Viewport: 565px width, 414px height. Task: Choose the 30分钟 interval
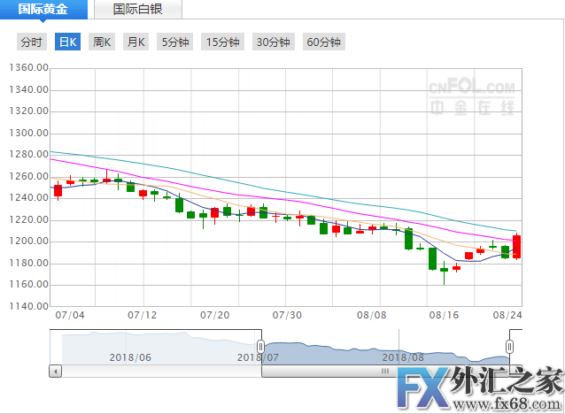point(273,42)
